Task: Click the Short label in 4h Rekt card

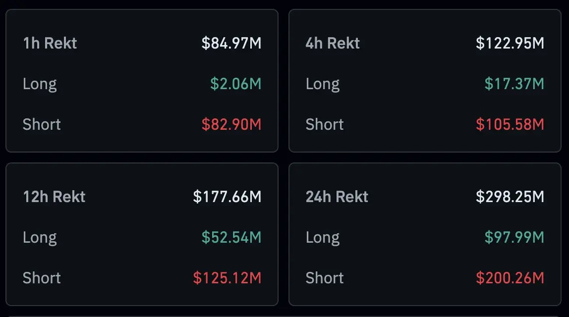Action: pos(325,124)
